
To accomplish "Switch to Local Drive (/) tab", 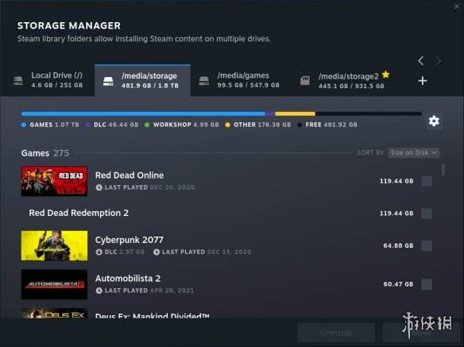I will point(48,80).
